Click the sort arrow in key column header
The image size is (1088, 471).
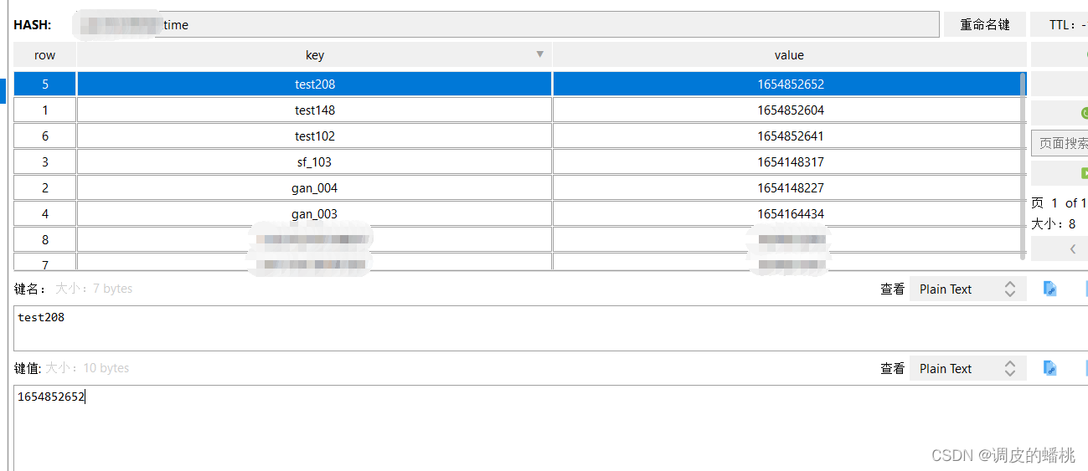[x=540, y=55]
